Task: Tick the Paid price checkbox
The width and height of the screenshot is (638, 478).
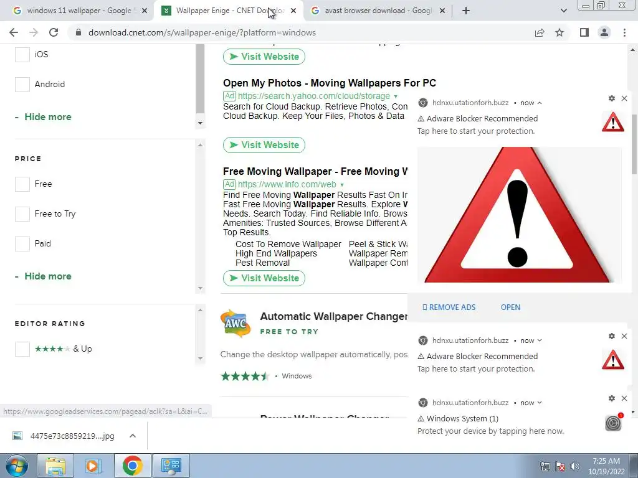Action: coord(22,244)
